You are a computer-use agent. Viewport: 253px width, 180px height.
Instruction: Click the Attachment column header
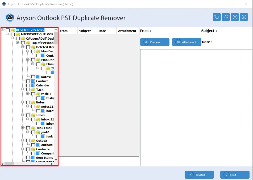pos(128,31)
